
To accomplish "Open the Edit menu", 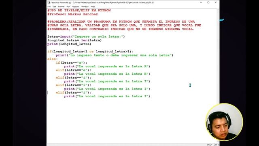I will (x=54, y=6).
